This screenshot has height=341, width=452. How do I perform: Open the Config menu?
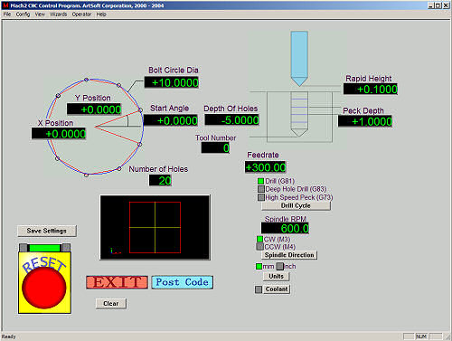[x=23, y=14]
